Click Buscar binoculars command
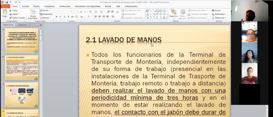273x117 pixels. 216,10
